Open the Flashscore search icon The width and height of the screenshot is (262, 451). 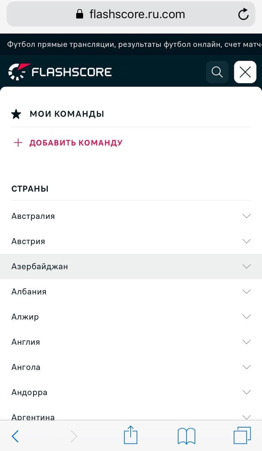[x=217, y=72]
